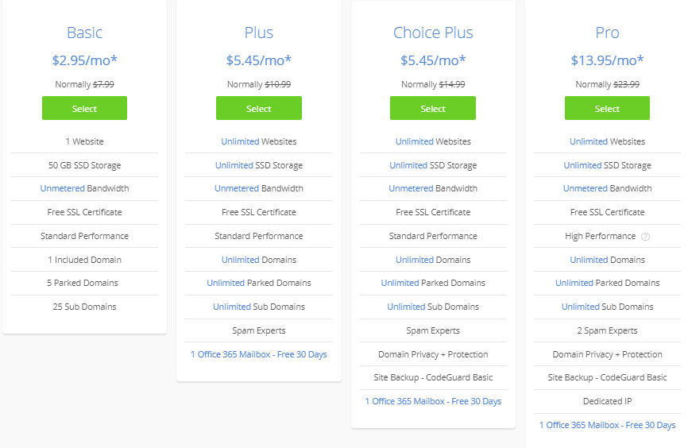
Task: Click Unlimited Websites link in Pro plan
Action: tap(589, 141)
